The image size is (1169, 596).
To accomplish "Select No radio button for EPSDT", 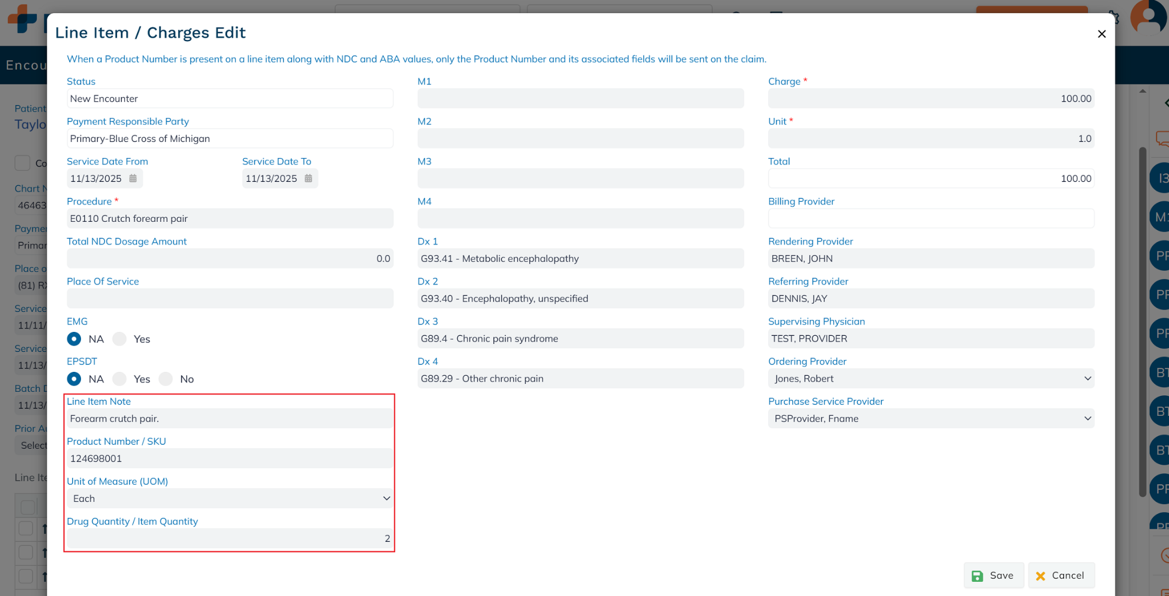I will [x=166, y=379].
